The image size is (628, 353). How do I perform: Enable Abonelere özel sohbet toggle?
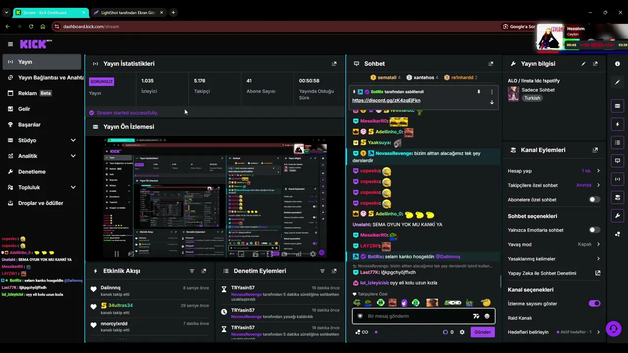[594, 200]
